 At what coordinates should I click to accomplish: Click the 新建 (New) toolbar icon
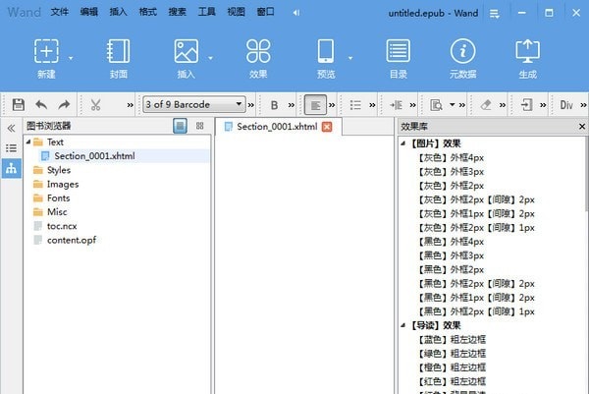46,51
